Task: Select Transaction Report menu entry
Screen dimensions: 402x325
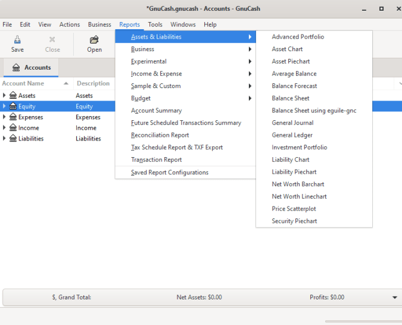Action: point(156,160)
